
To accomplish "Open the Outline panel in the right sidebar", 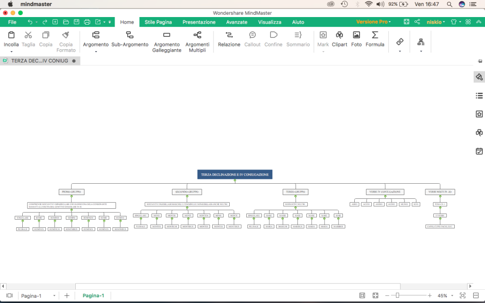I will tap(478, 95).
